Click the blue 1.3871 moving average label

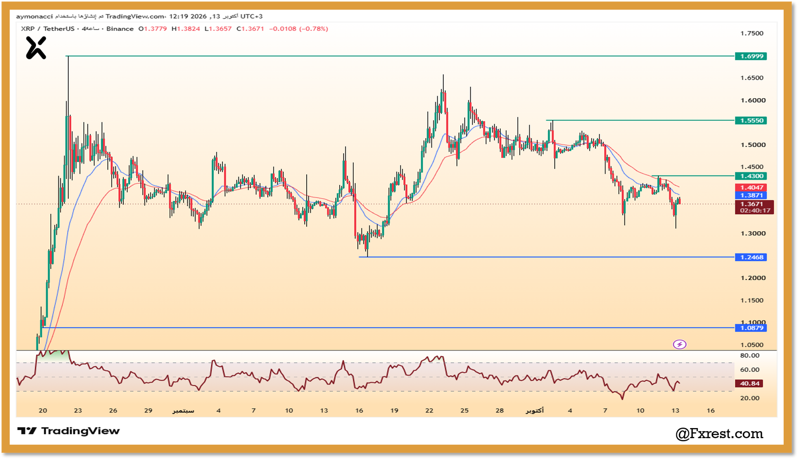pyautogui.click(x=751, y=195)
